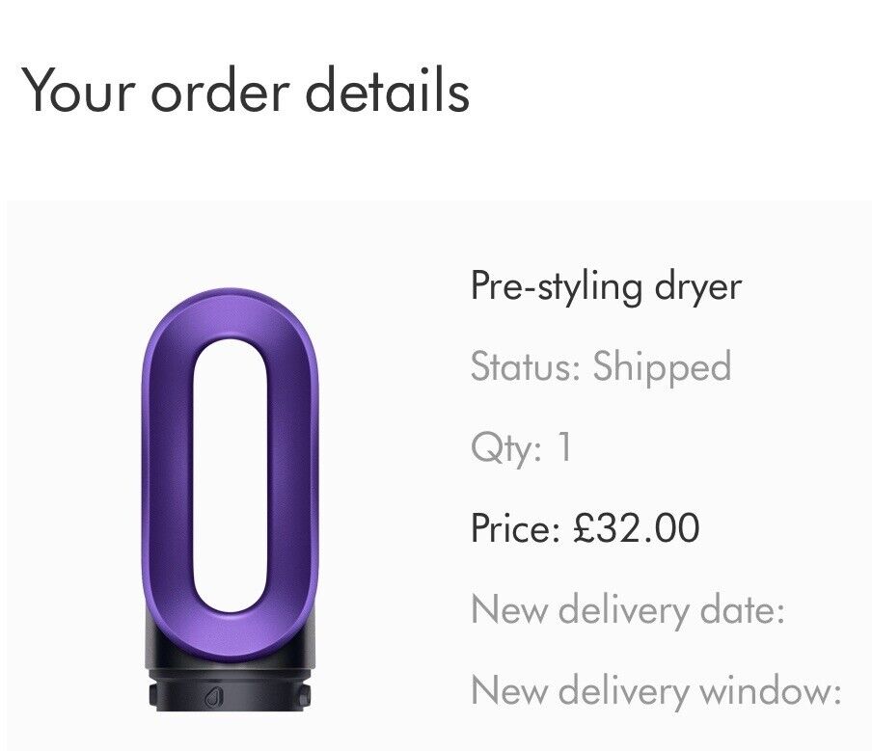
Task: Click the Pre-styling dryer product title
Action: (606, 286)
